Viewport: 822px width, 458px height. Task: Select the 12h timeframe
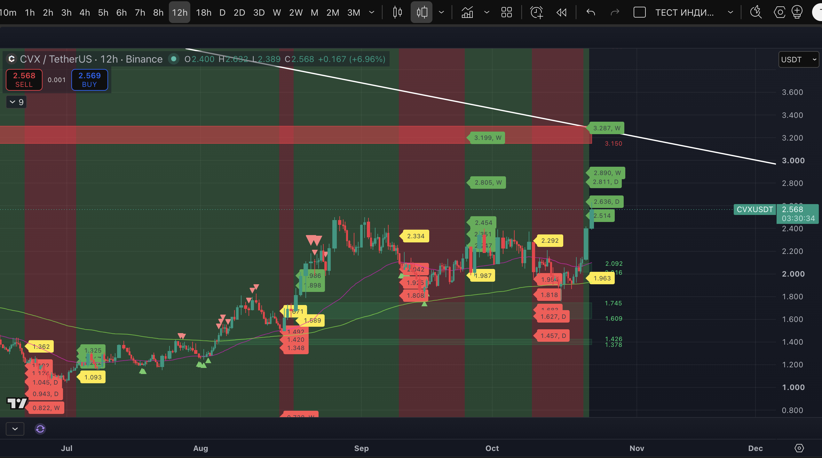pos(180,12)
